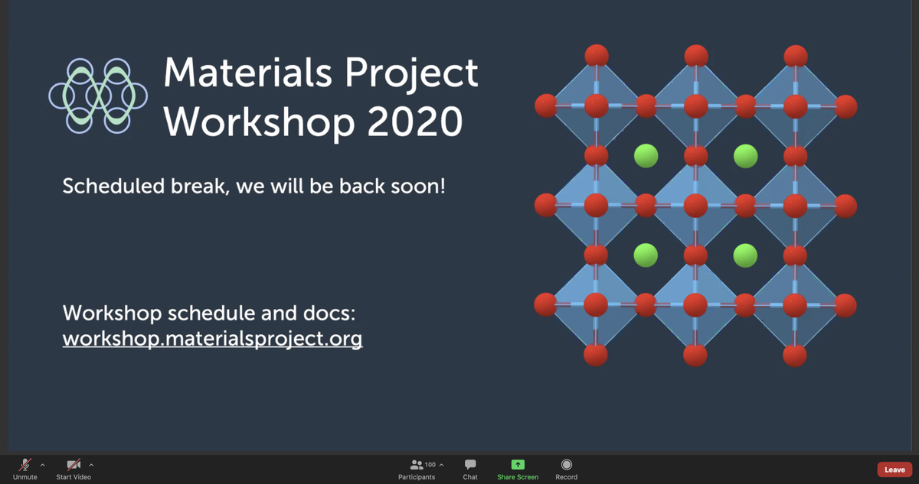This screenshot has height=484, width=919.
Task: Open the workshop.materialsproject.org link
Action: [x=212, y=338]
